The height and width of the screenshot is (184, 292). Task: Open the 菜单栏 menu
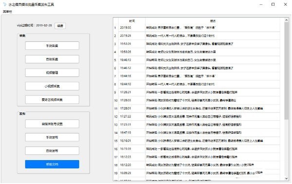(x=7, y=12)
